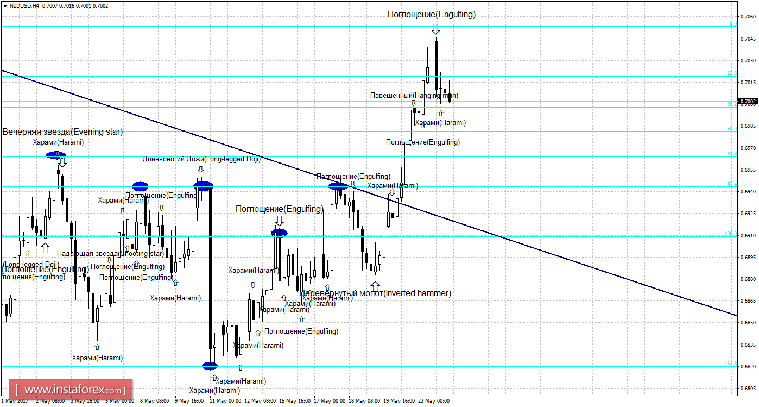This screenshot has width=759, height=407.
Task: Click the 0.7030 price axis value
Action: click(749, 60)
